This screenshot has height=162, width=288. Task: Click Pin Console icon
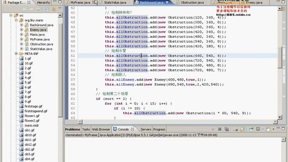click(x=251, y=129)
